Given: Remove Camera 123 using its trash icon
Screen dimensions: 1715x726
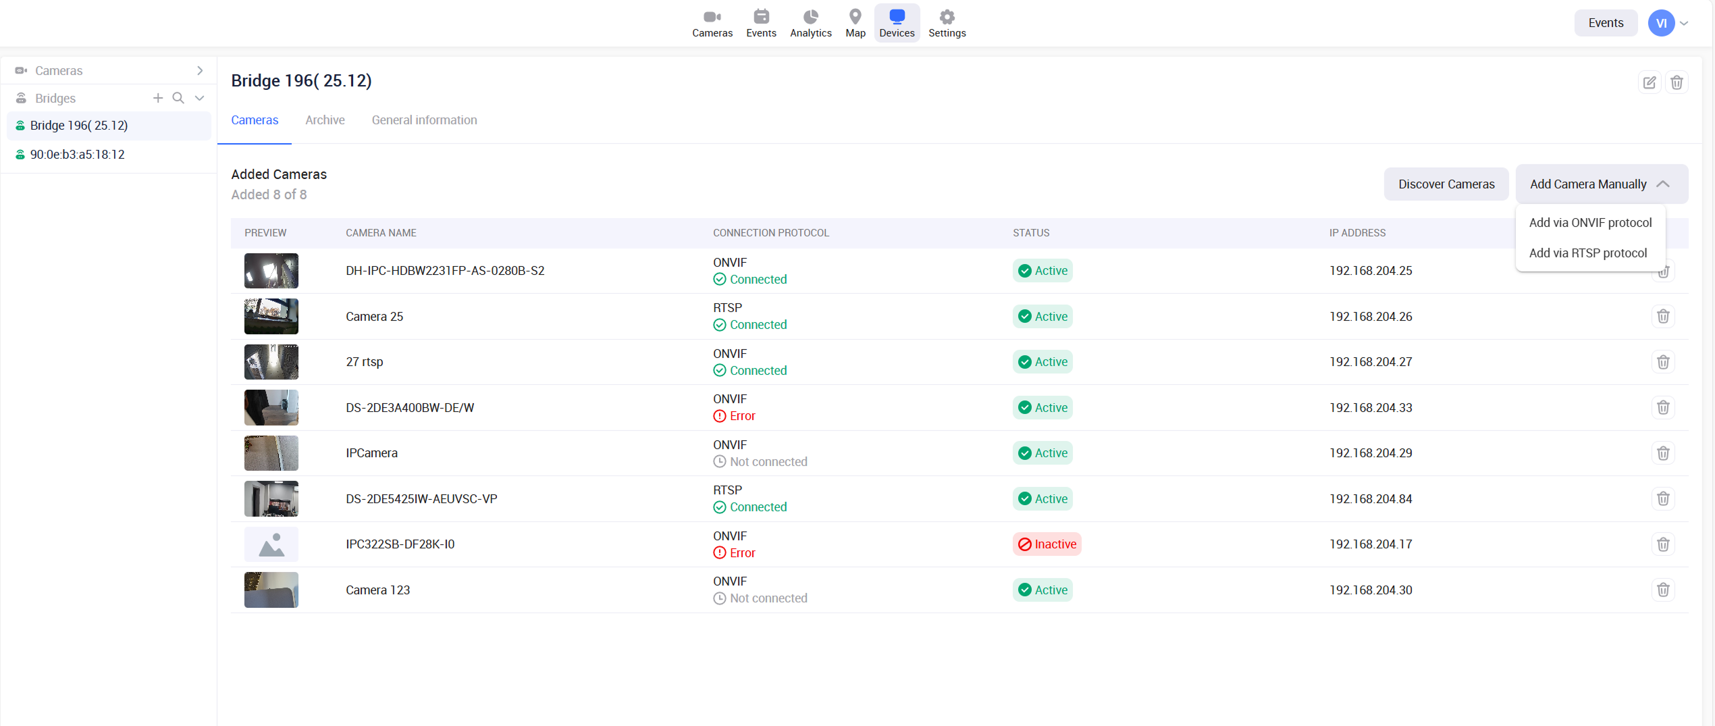Looking at the screenshot, I should point(1663,590).
